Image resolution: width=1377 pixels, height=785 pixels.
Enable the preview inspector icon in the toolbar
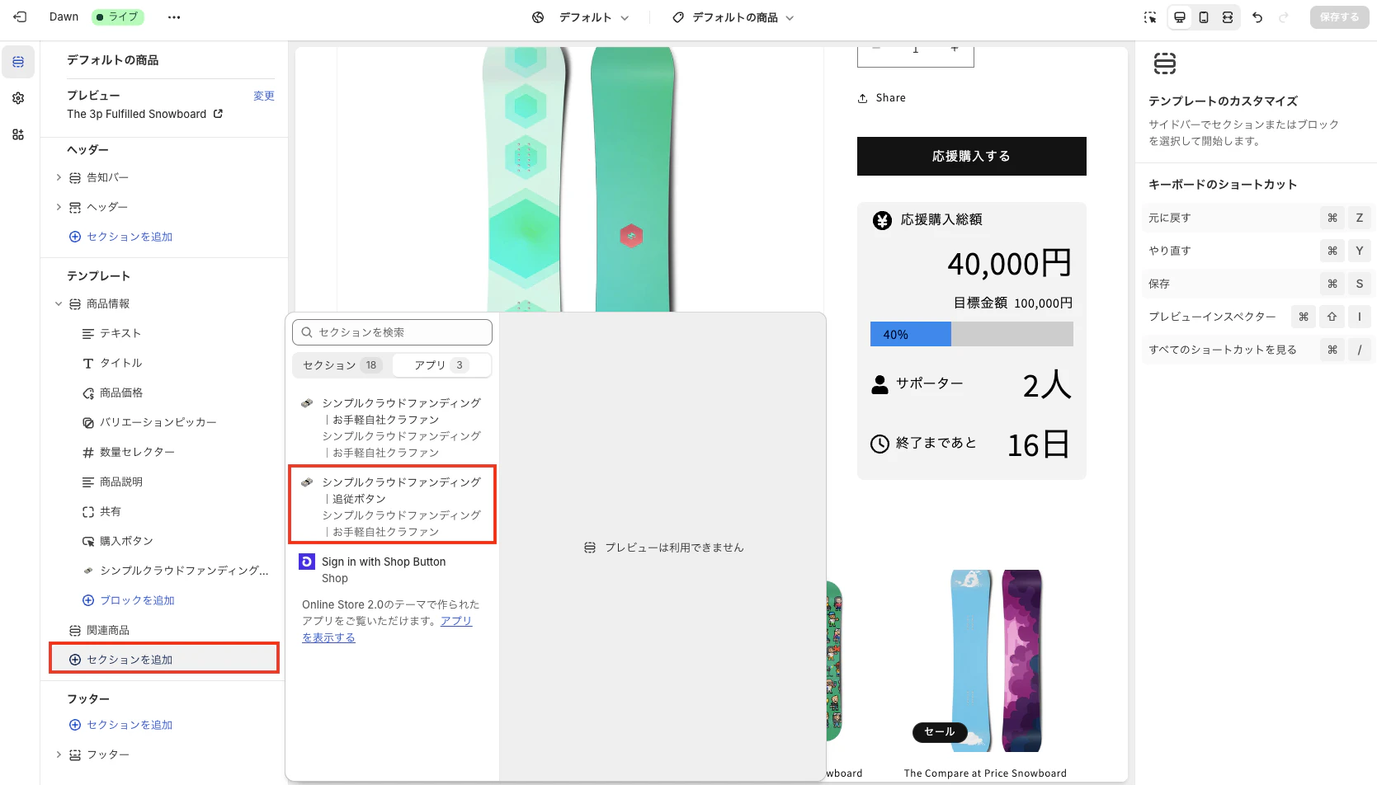pos(1150,16)
